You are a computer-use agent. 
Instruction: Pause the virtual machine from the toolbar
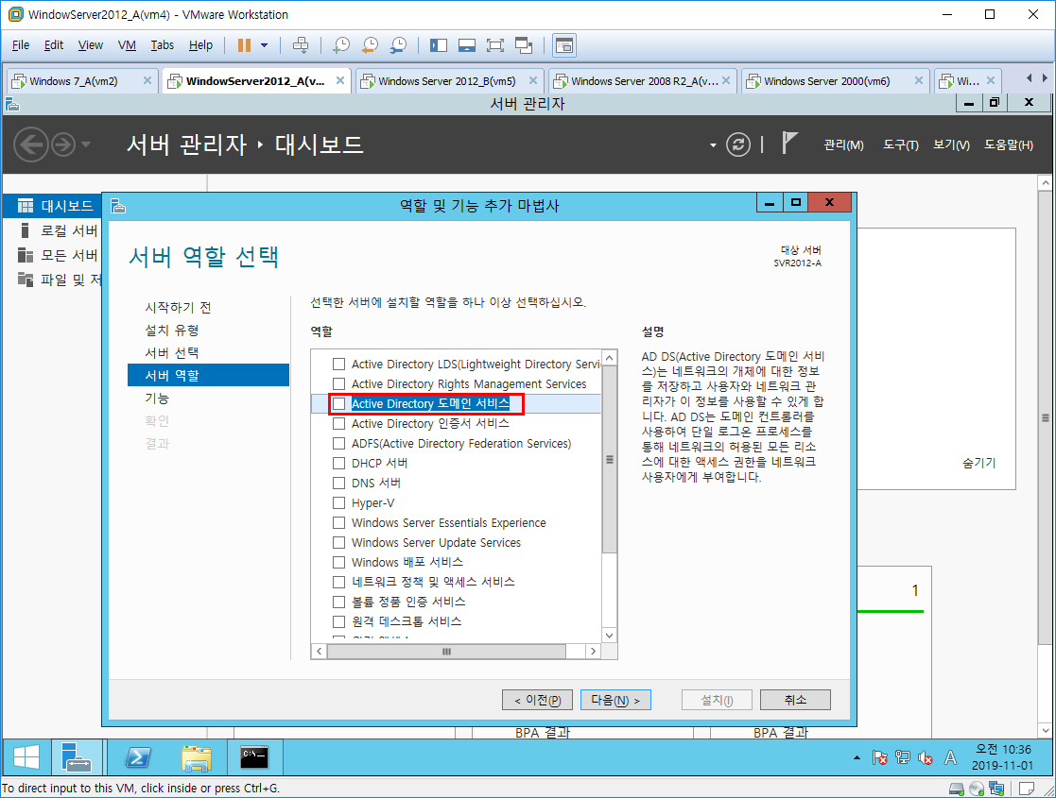[x=244, y=45]
